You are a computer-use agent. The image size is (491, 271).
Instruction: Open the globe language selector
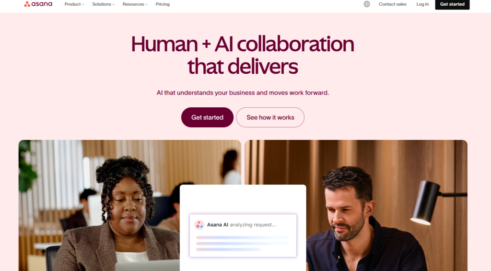click(367, 4)
